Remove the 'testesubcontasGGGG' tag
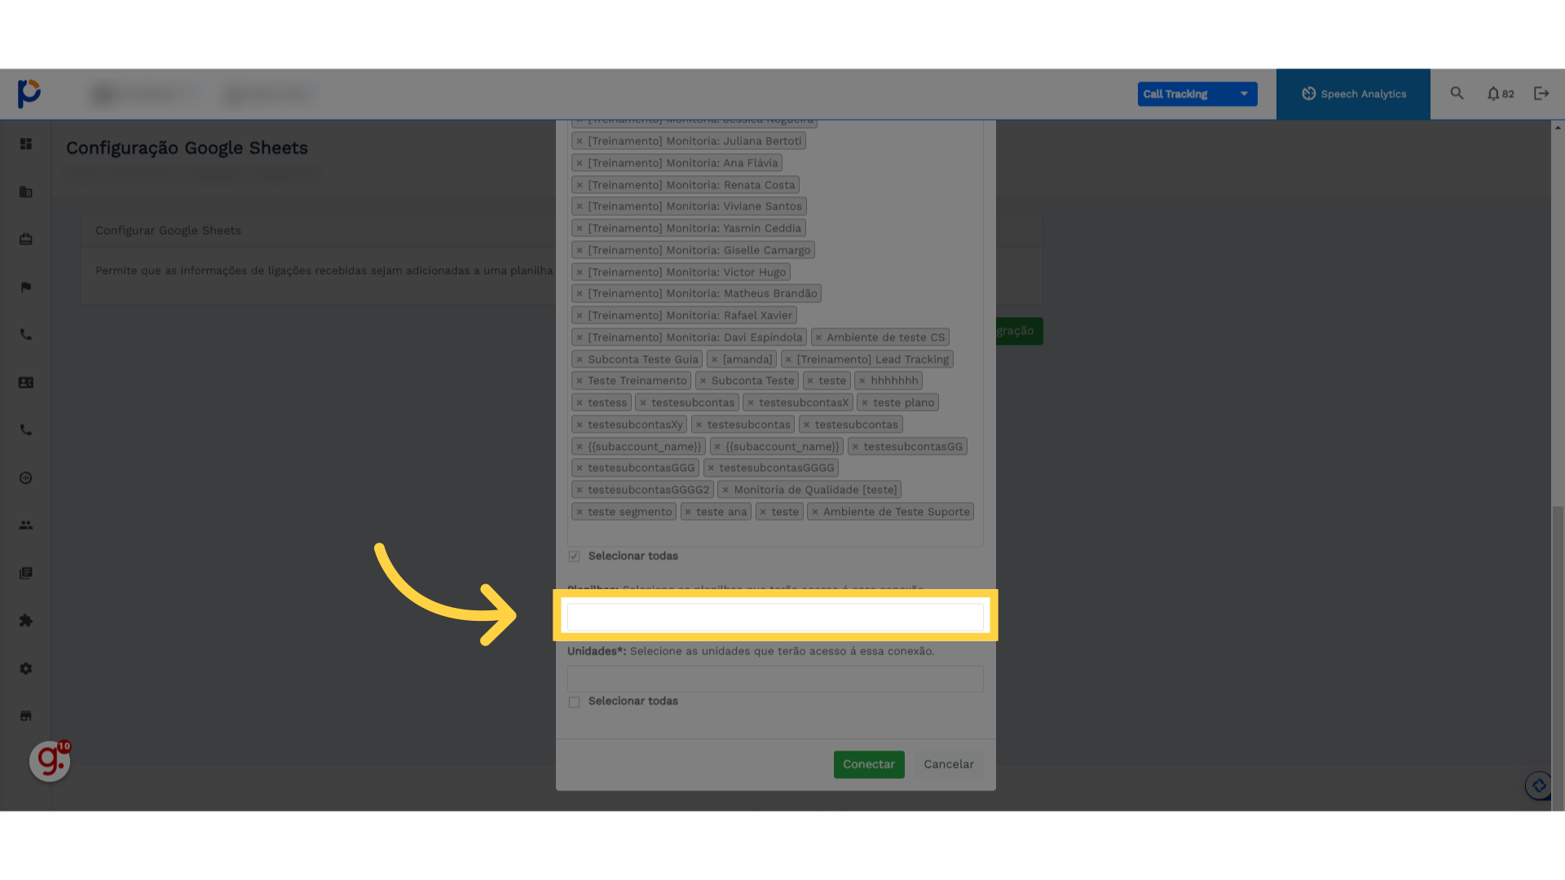 (711, 468)
